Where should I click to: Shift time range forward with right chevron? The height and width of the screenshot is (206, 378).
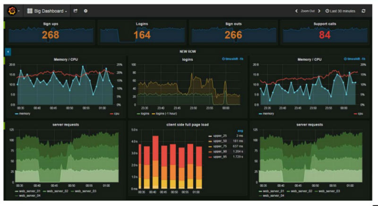(319, 11)
